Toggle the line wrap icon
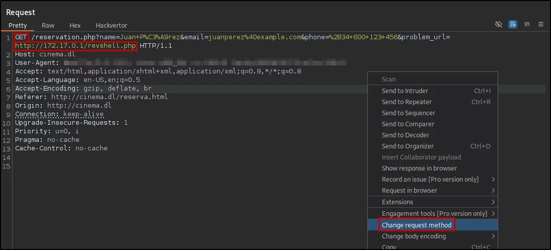The width and height of the screenshot is (551, 250). click(513, 24)
